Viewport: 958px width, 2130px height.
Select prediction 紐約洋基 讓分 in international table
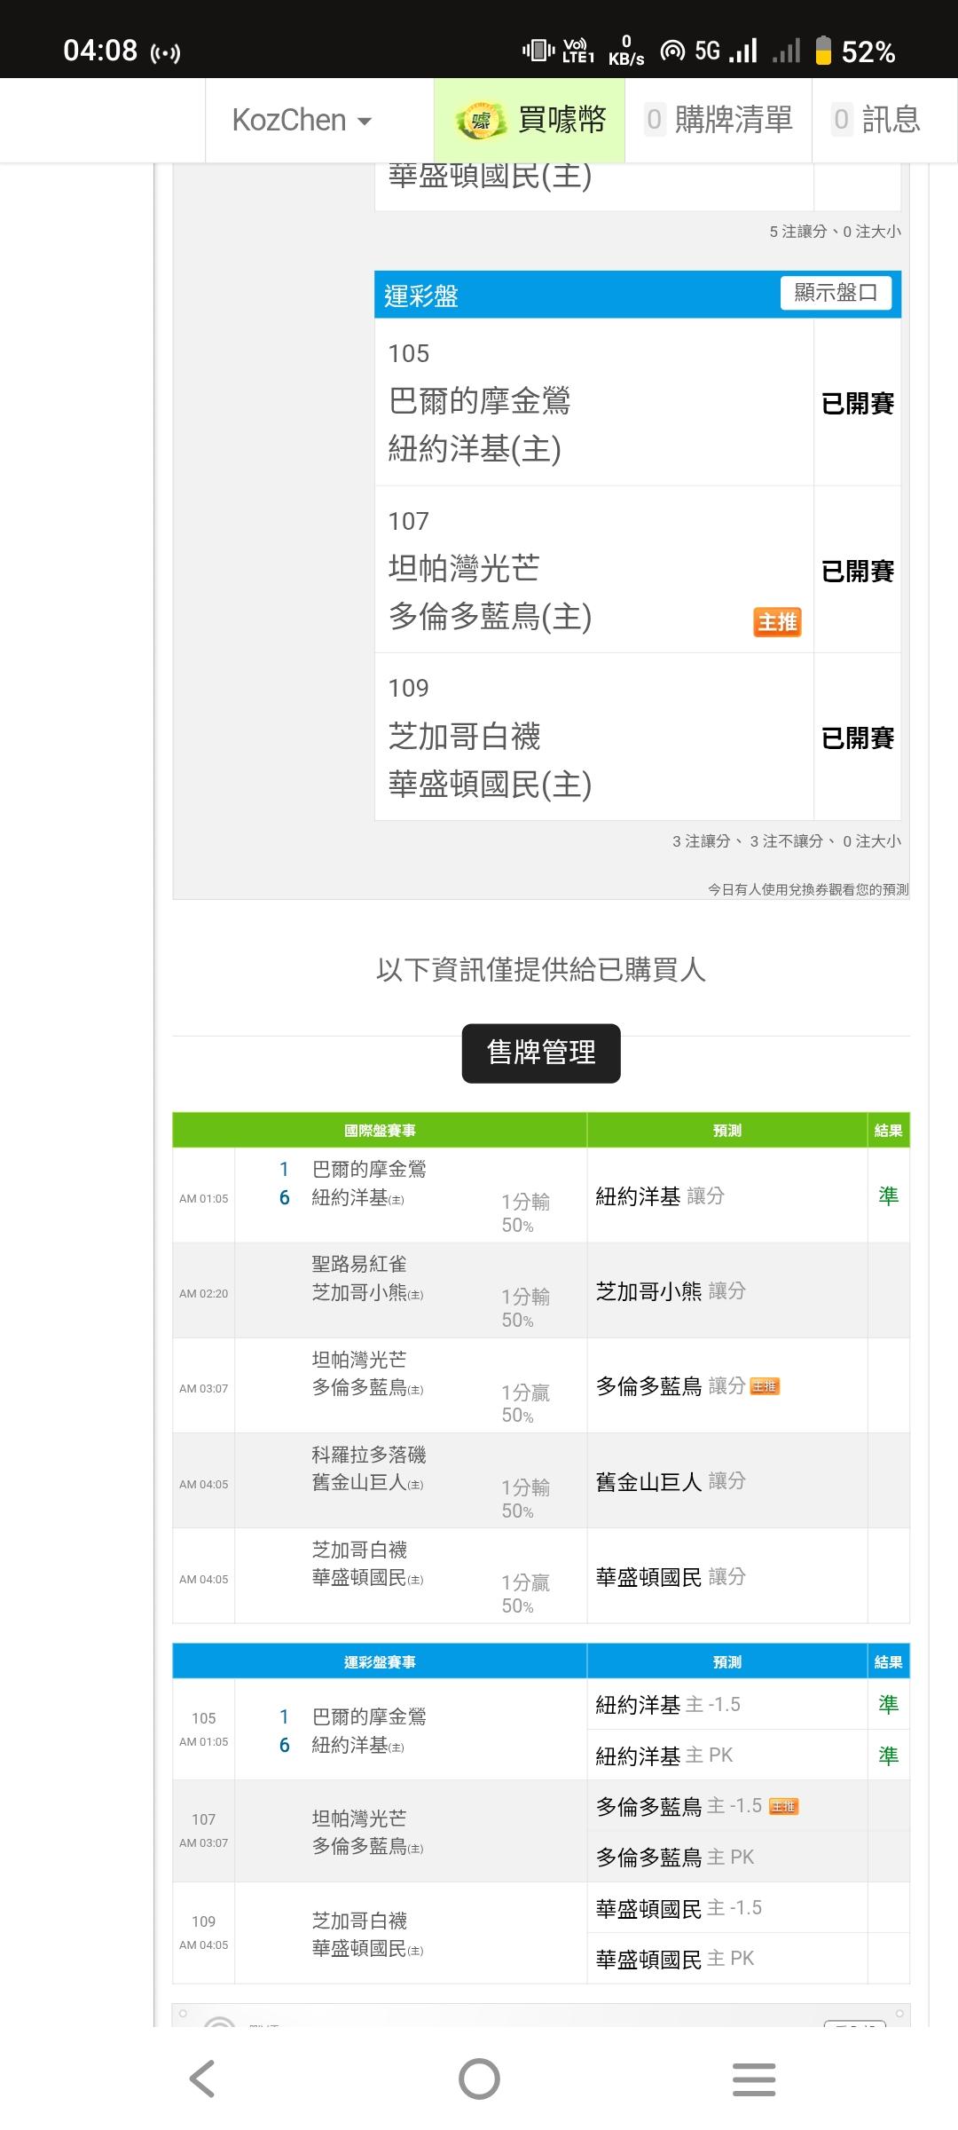click(x=660, y=1196)
